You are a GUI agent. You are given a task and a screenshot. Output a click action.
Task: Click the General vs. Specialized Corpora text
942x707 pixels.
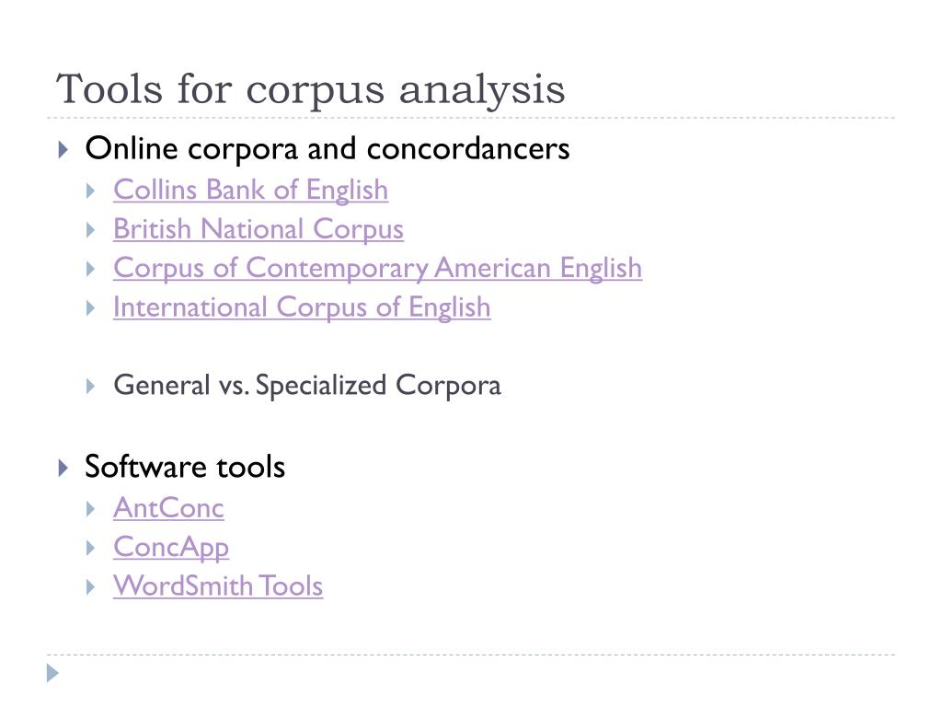(307, 386)
